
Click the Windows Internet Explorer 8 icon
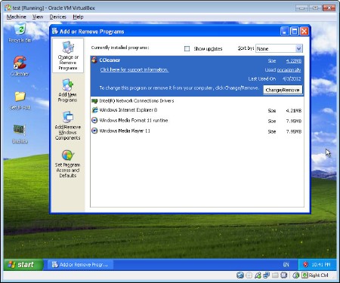(94, 110)
